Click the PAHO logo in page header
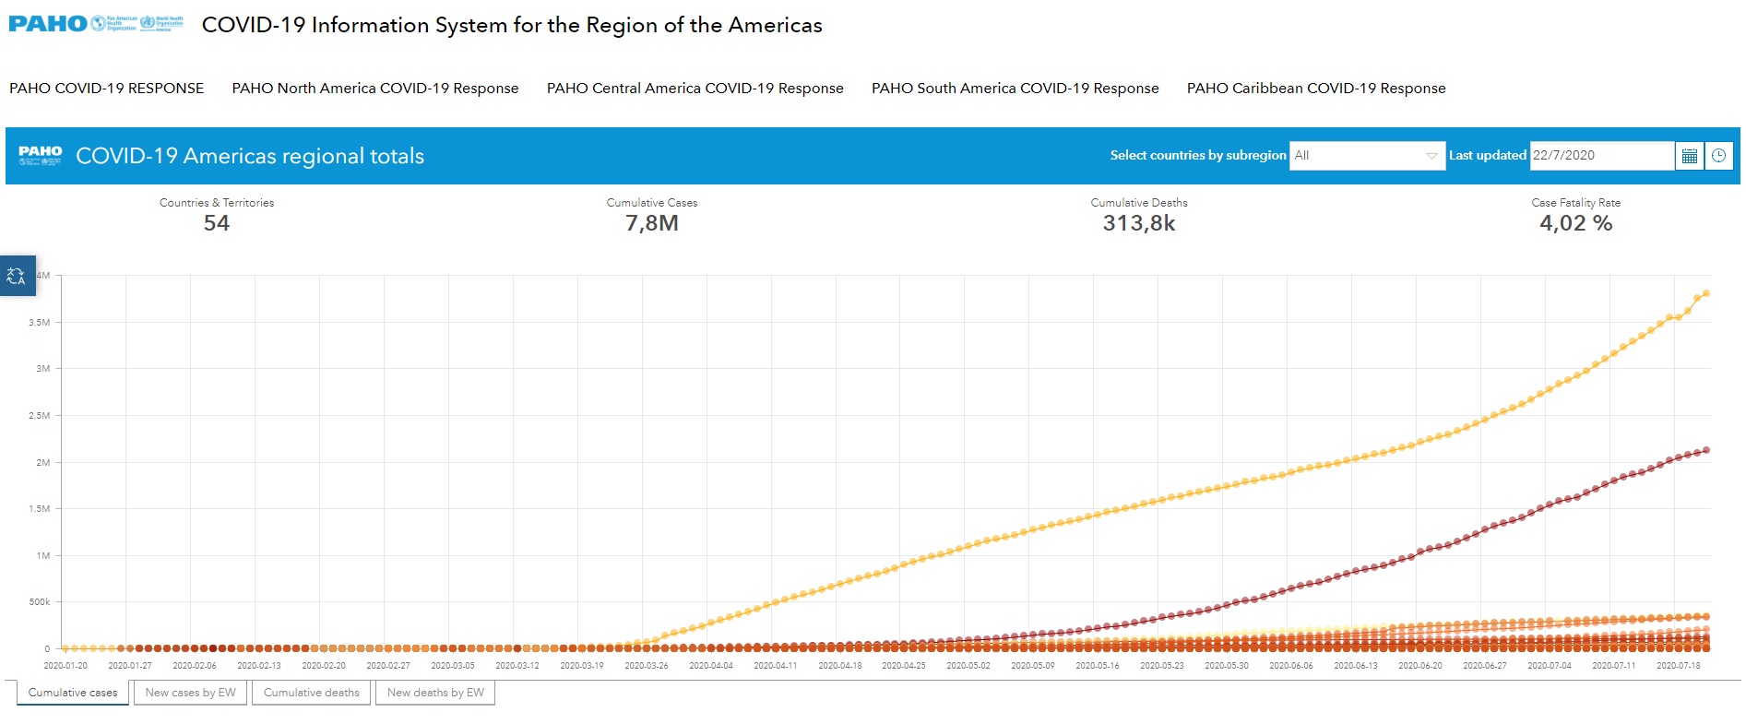1746x724 pixels. coord(48,24)
